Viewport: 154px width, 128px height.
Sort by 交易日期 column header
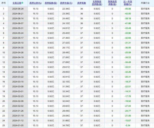(x=17, y=3)
